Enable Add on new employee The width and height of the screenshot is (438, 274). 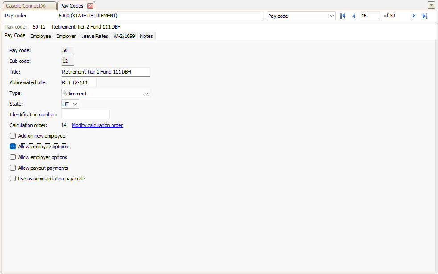click(13, 136)
